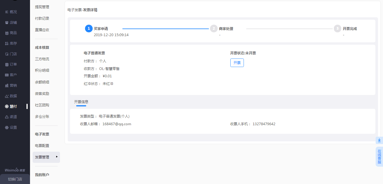383x184 pixels.
Task: Click the 开票金额 ¥0.01 line
Action: 98,76
